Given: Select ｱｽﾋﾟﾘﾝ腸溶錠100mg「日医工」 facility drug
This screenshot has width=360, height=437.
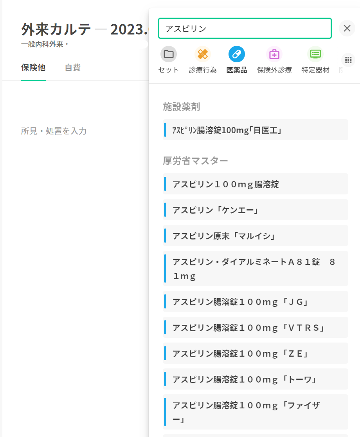Looking at the screenshot, I should pos(255,130).
